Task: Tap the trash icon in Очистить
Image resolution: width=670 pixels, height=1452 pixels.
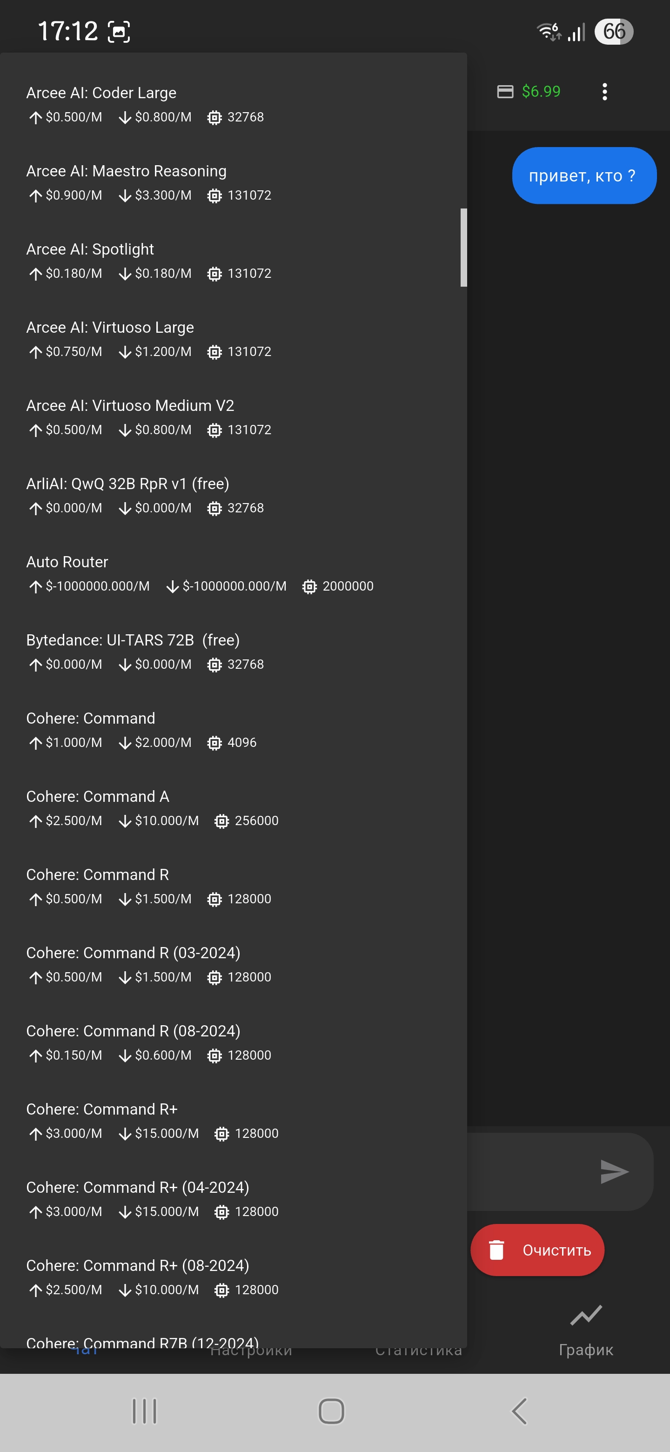Action: point(496,1250)
